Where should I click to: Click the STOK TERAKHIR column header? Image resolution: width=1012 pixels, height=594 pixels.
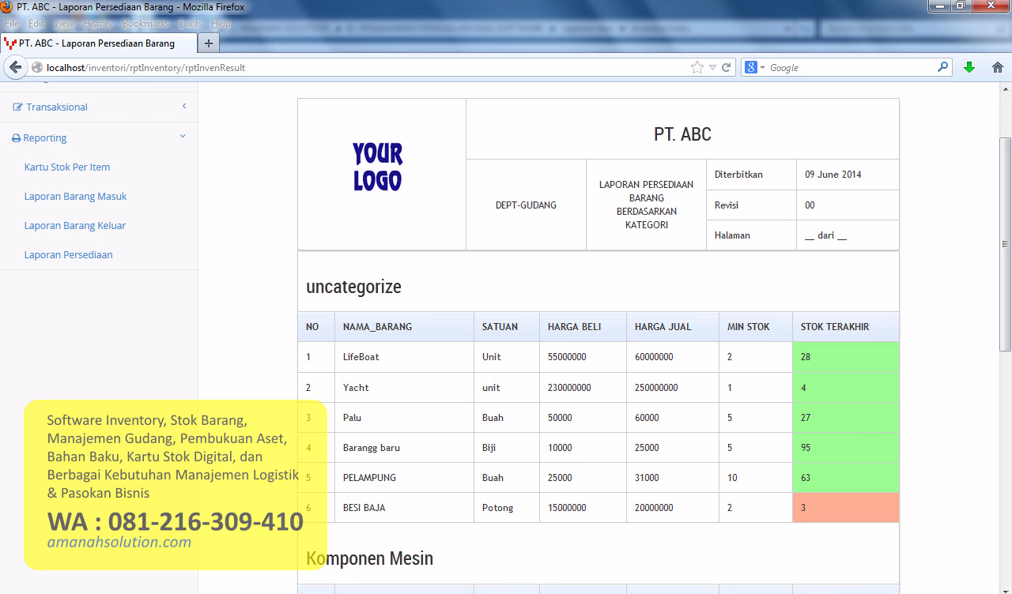pyautogui.click(x=846, y=326)
